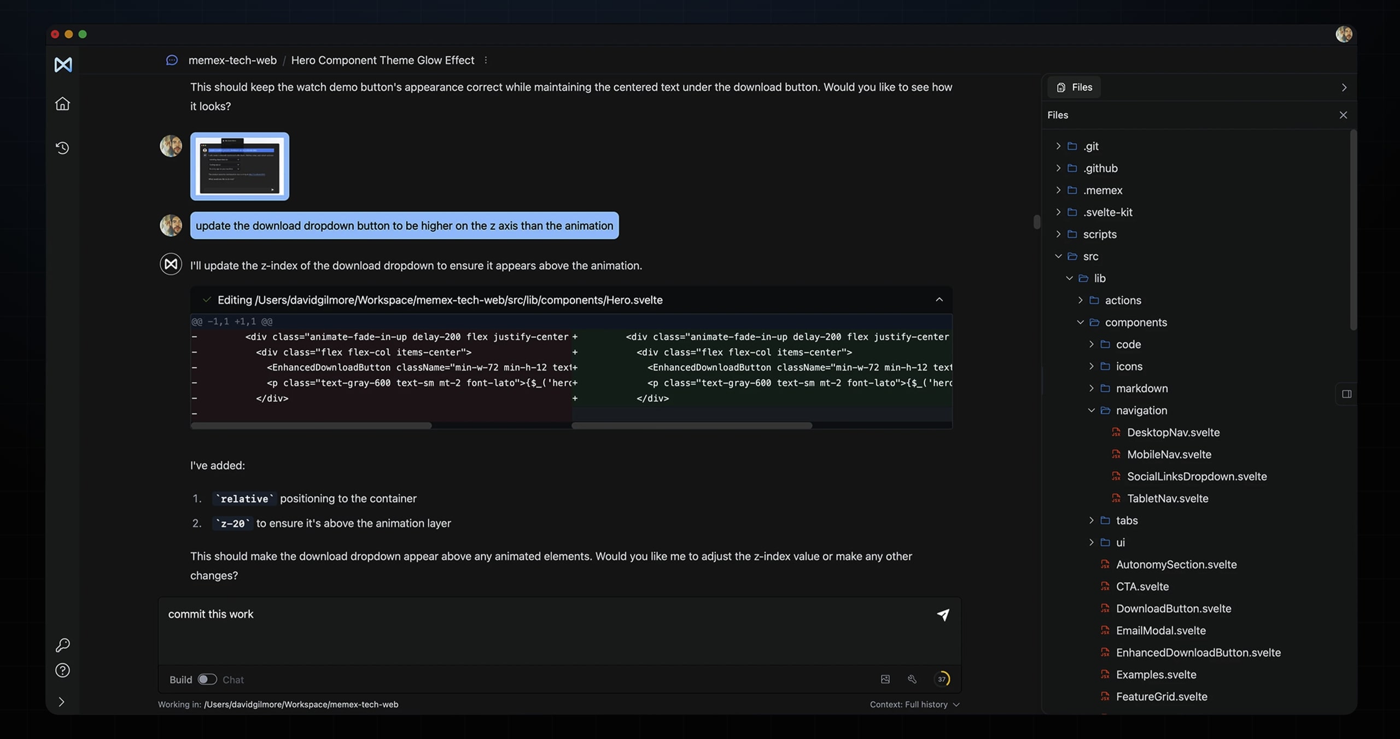
Task: Open the conversation three-dot options menu
Action: coord(486,60)
